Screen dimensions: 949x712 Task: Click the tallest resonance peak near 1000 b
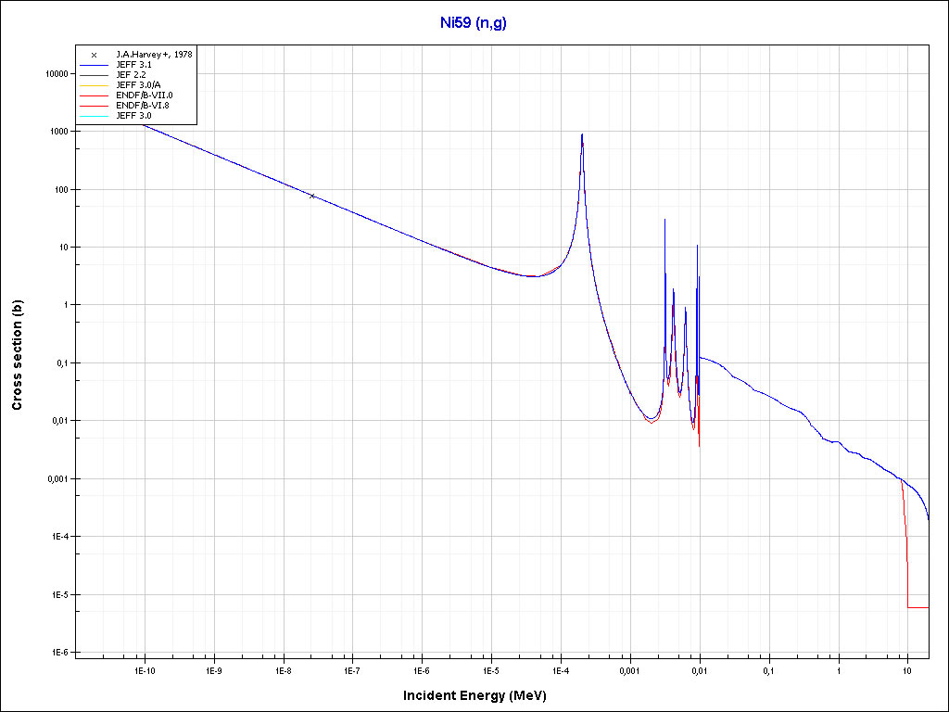pos(582,135)
